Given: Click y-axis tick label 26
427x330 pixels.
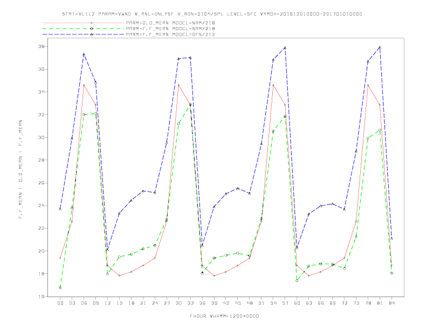Looking at the screenshot, I should tap(41, 183).
